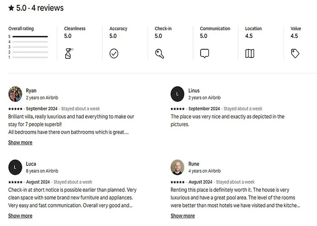
Task: Click reviewer name Rune
Action: pos(194,164)
